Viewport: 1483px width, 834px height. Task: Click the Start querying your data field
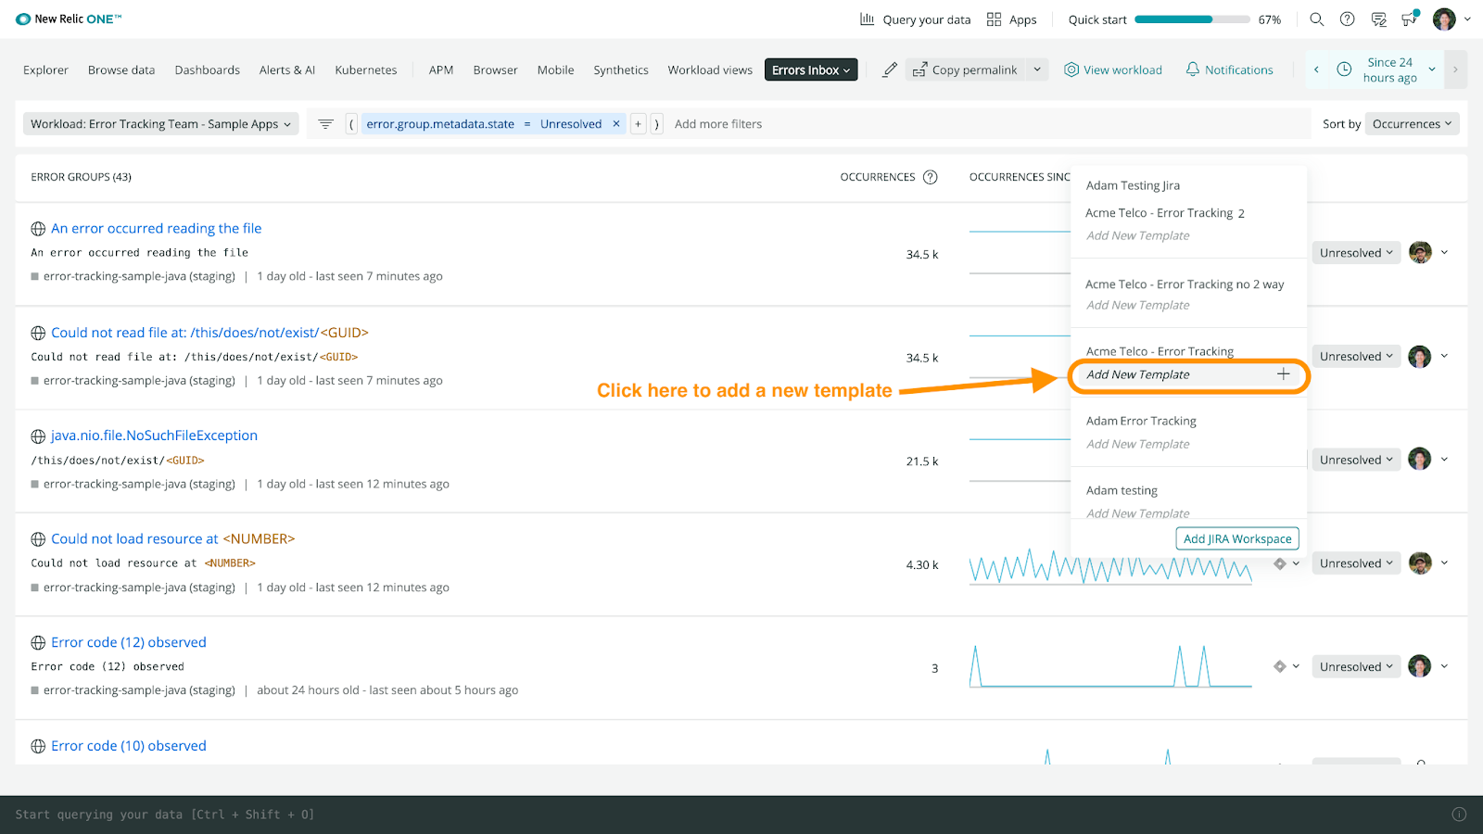pyautogui.click(x=165, y=814)
